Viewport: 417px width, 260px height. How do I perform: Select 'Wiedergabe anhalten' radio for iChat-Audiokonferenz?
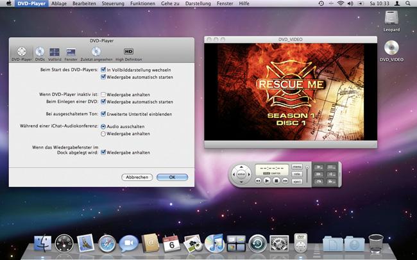click(103, 134)
